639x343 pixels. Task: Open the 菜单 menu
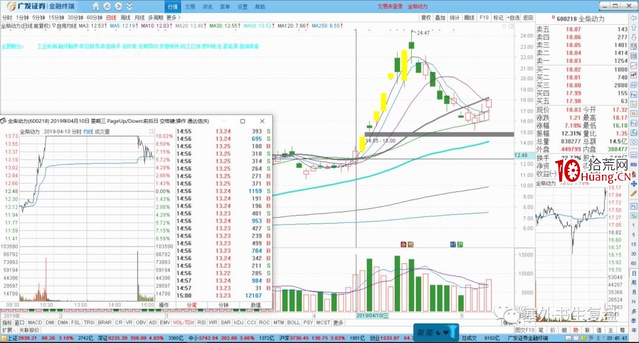pos(225,6)
